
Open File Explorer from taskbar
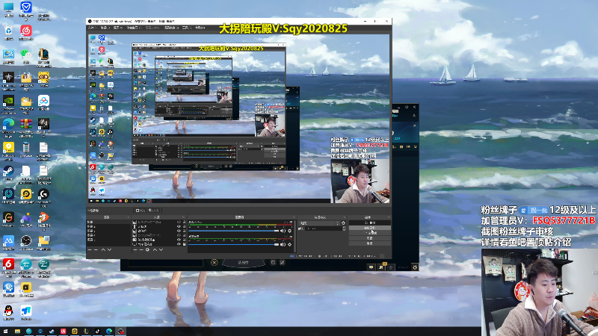click(17, 331)
